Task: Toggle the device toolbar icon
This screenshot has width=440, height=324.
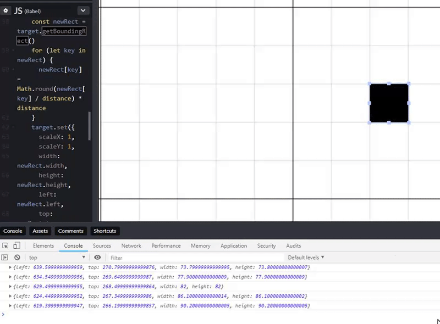Action: click(16, 245)
